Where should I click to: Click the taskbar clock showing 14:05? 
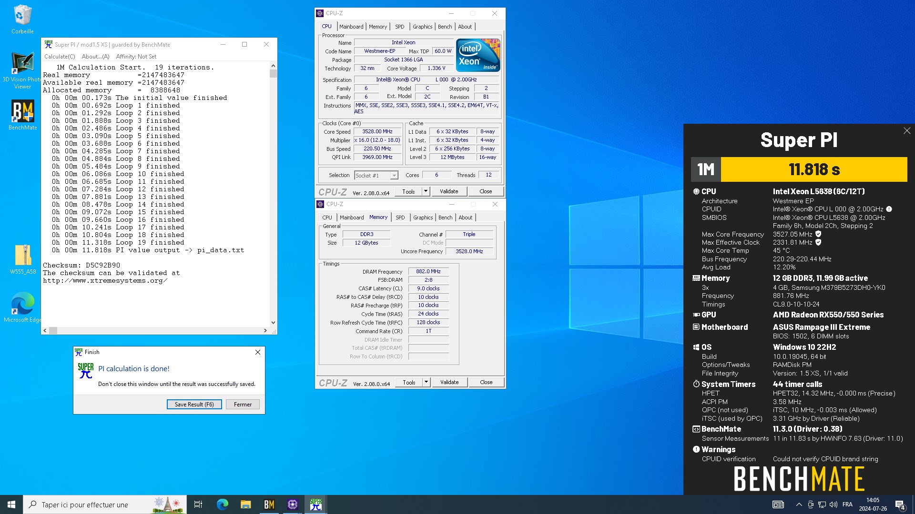click(x=873, y=504)
